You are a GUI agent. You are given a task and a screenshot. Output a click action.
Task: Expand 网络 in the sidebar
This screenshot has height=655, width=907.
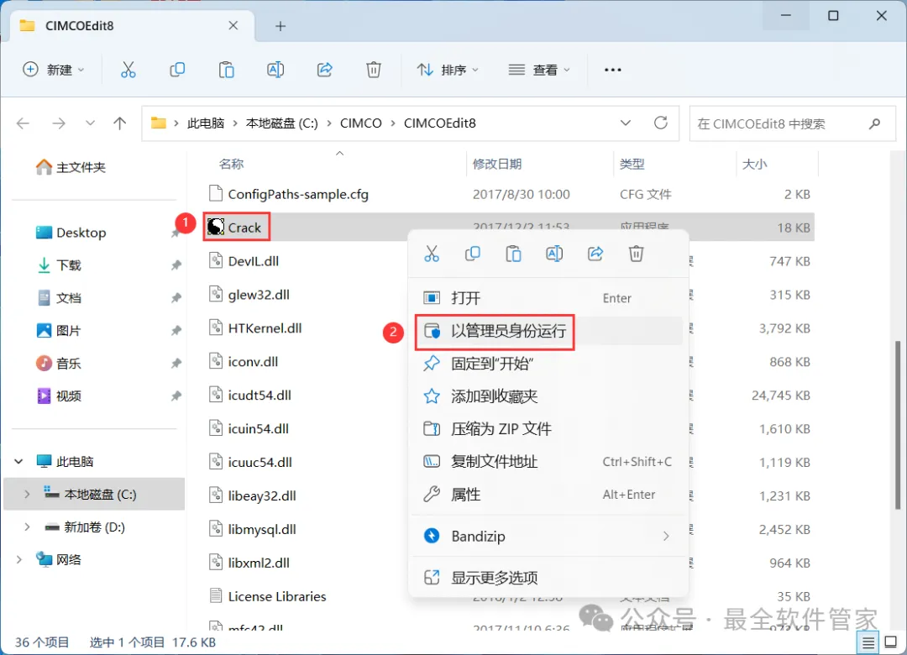tap(18, 559)
